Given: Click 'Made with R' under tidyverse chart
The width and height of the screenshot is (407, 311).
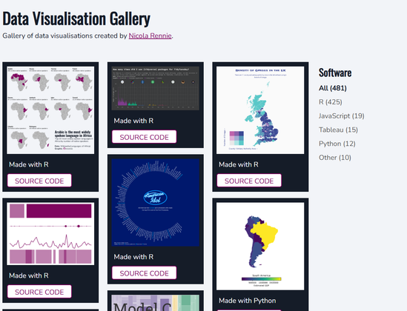Looking at the screenshot, I should click(133, 121).
